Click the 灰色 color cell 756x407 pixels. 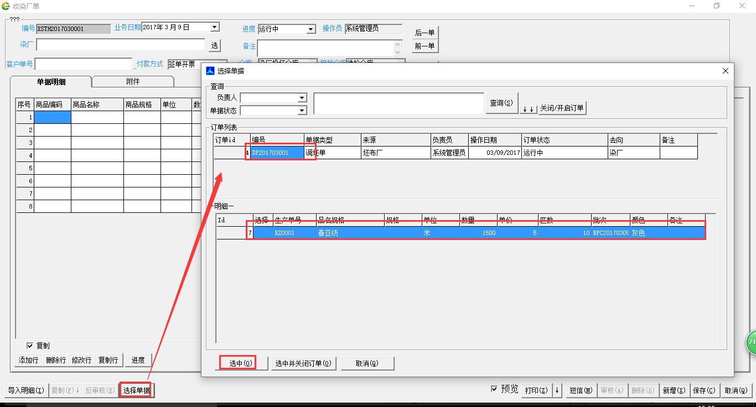649,233
